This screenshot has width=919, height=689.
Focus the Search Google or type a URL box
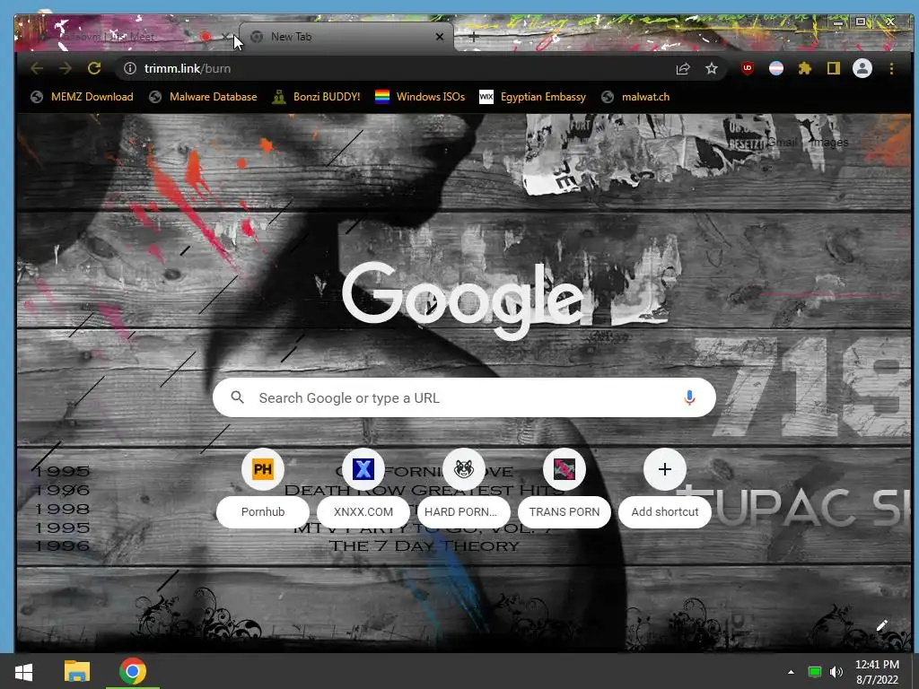[x=464, y=397]
